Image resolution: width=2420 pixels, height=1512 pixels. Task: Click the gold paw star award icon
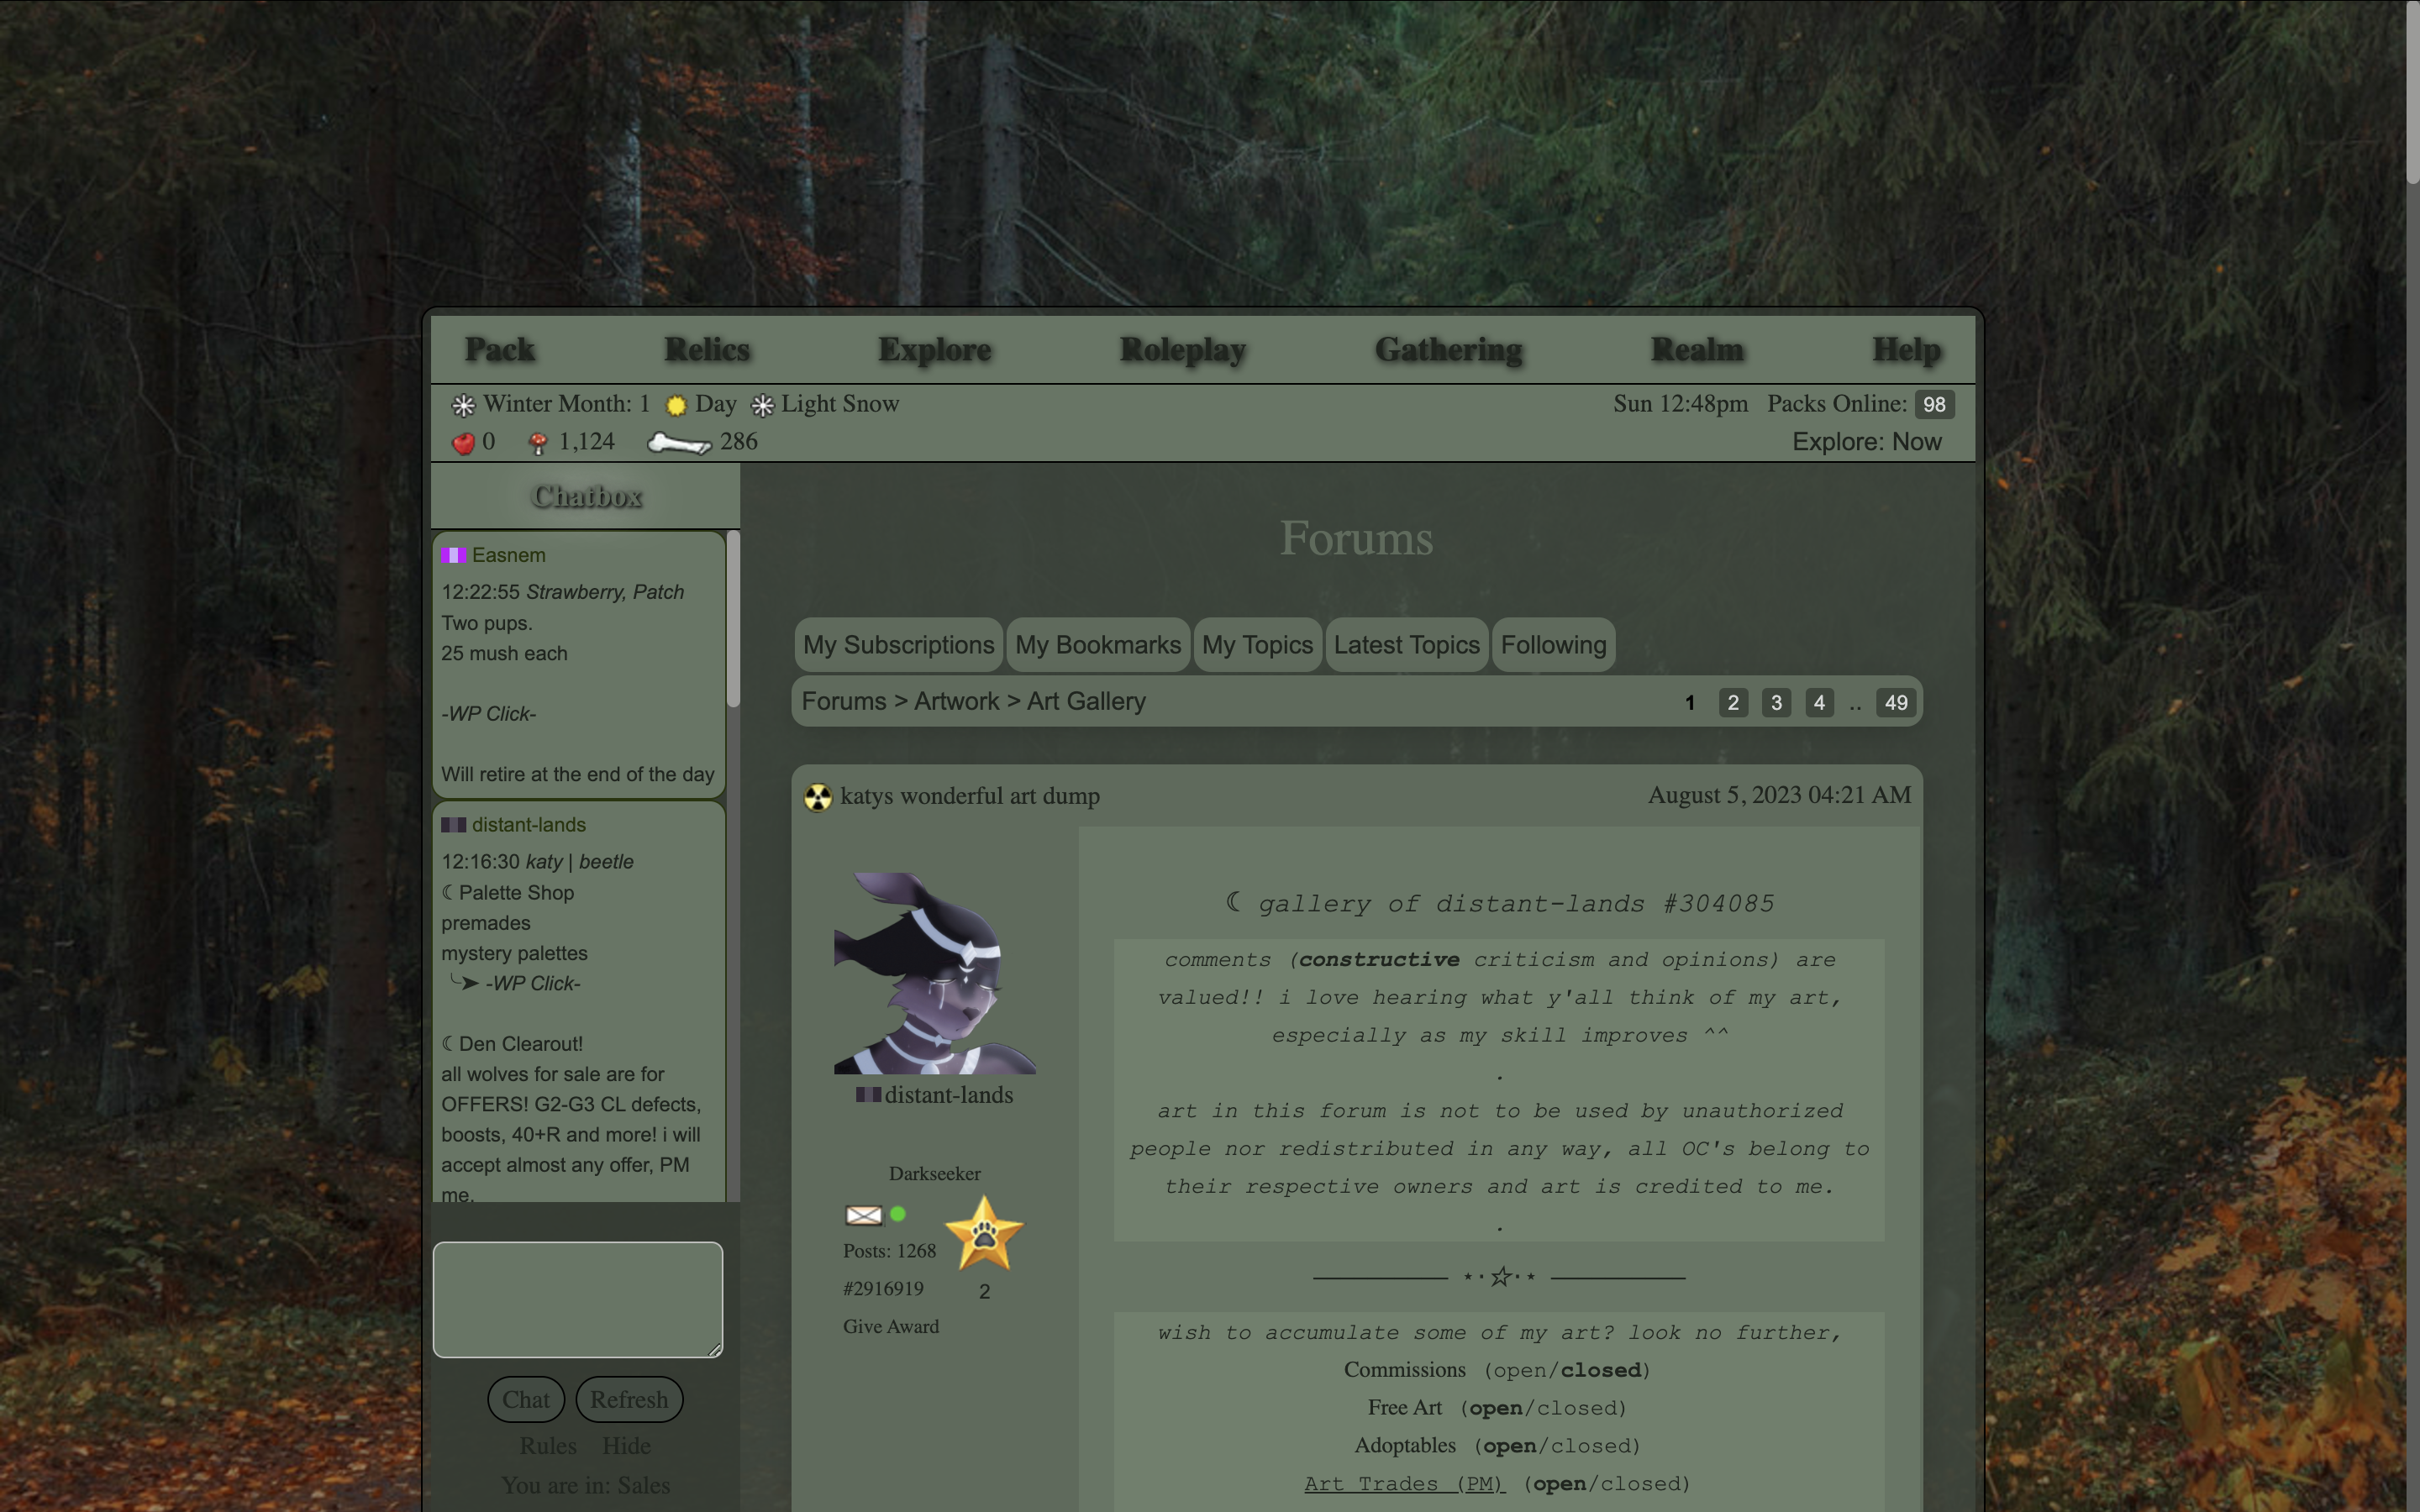(984, 1234)
